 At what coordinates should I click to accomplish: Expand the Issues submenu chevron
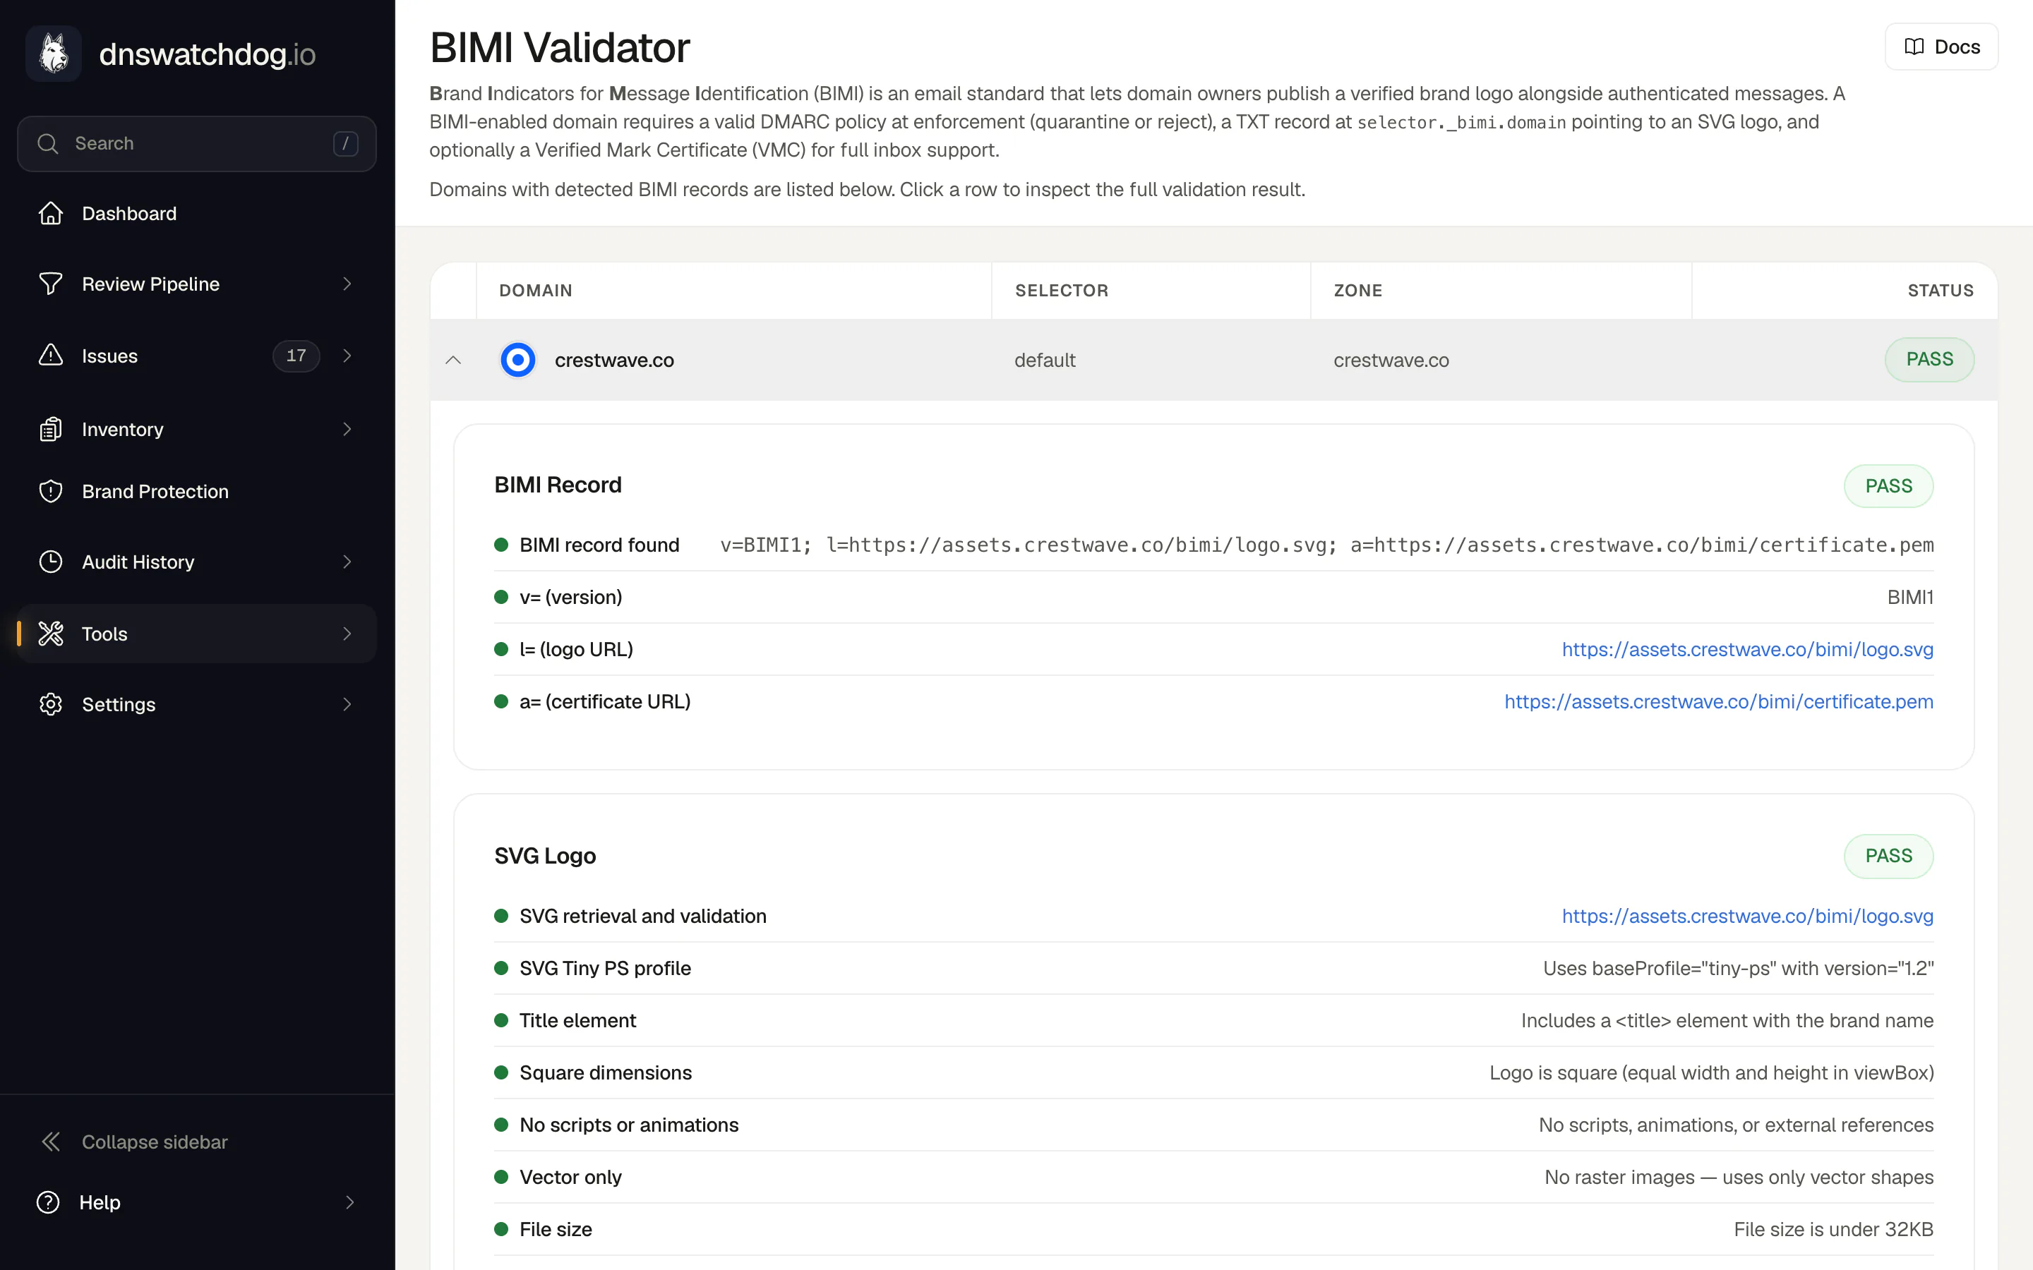(x=347, y=356)
